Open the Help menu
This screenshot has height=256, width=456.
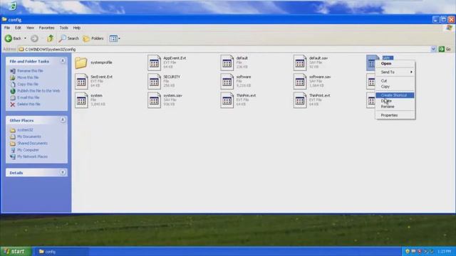pos(77,28)
